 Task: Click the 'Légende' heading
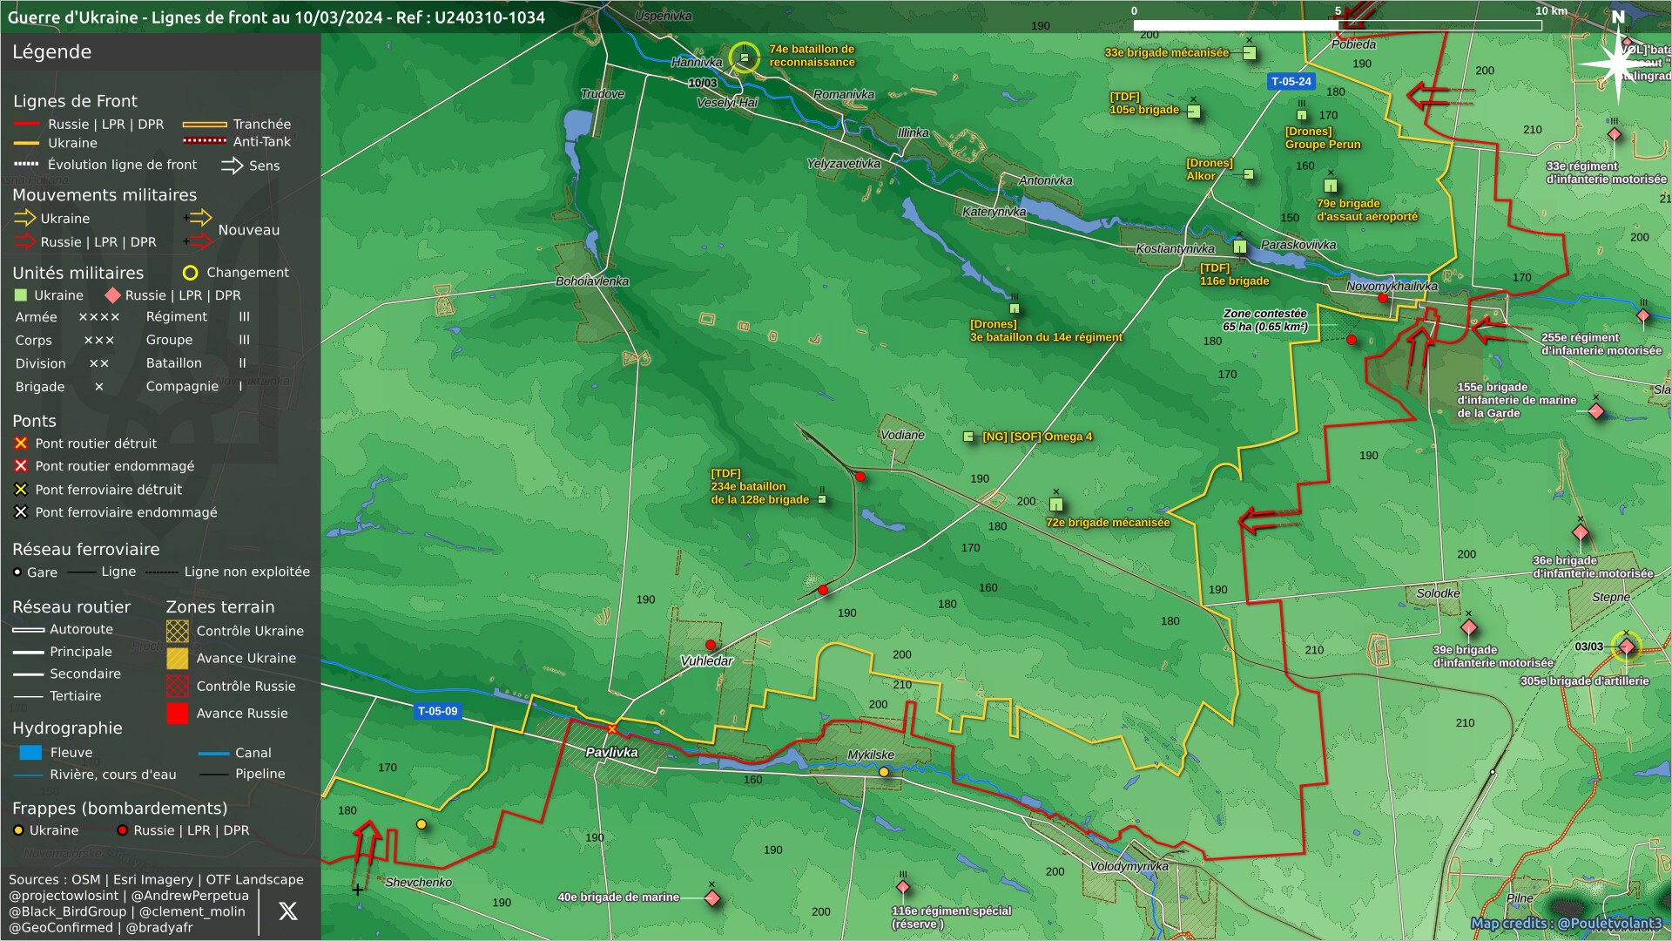tap(51, 51)
